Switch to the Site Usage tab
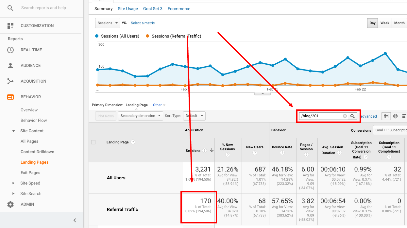This screenshot has height=228, width=407. coord(128,8)
